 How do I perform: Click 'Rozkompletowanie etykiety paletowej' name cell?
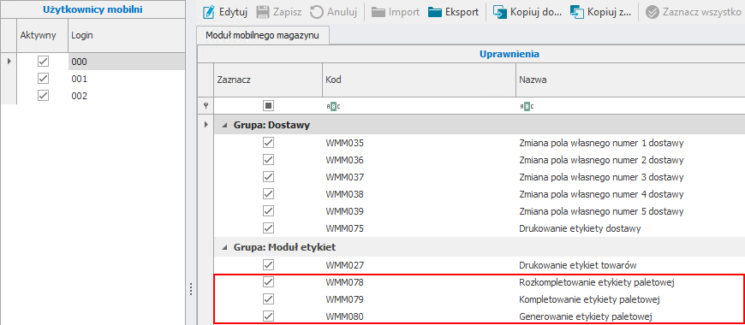pyautogui.click(x=630, y=282)
